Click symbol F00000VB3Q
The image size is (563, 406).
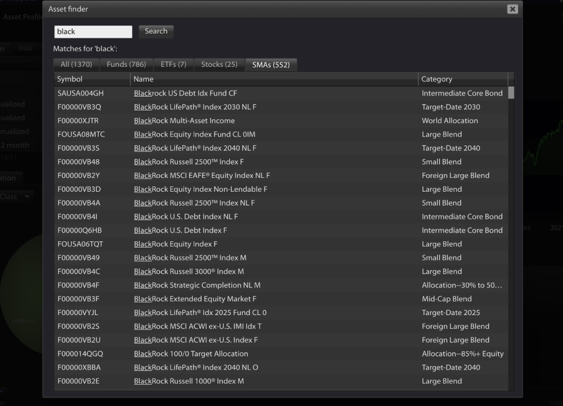pos(79,107)
